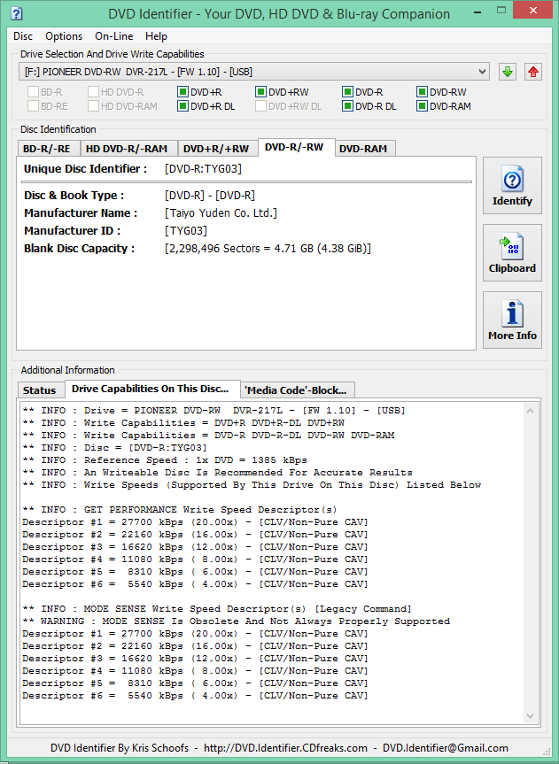Open the Status tab
This screenshot has height=764, width=559.
[x=40, y=390]
